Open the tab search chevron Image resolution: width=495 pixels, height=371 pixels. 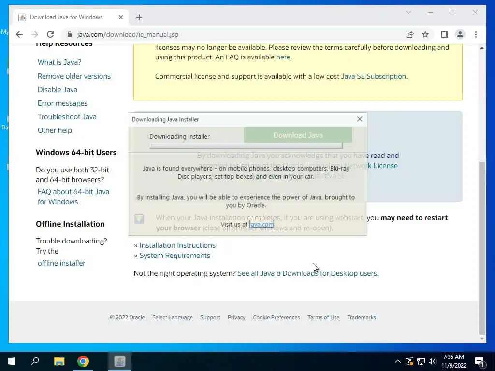408,12
